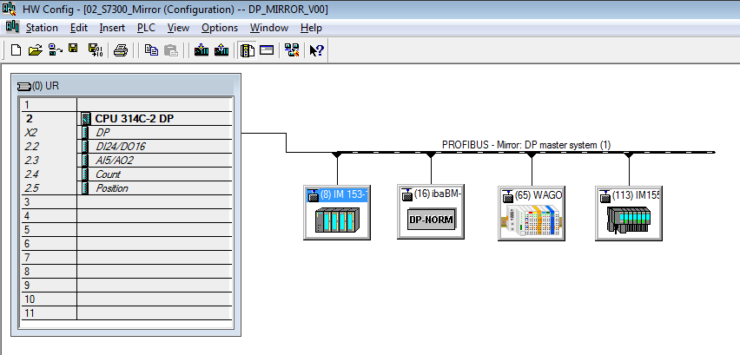Screen dimensions: 740x355
Task: Click the Copy toolbar icon
Action: pos(151,50)
